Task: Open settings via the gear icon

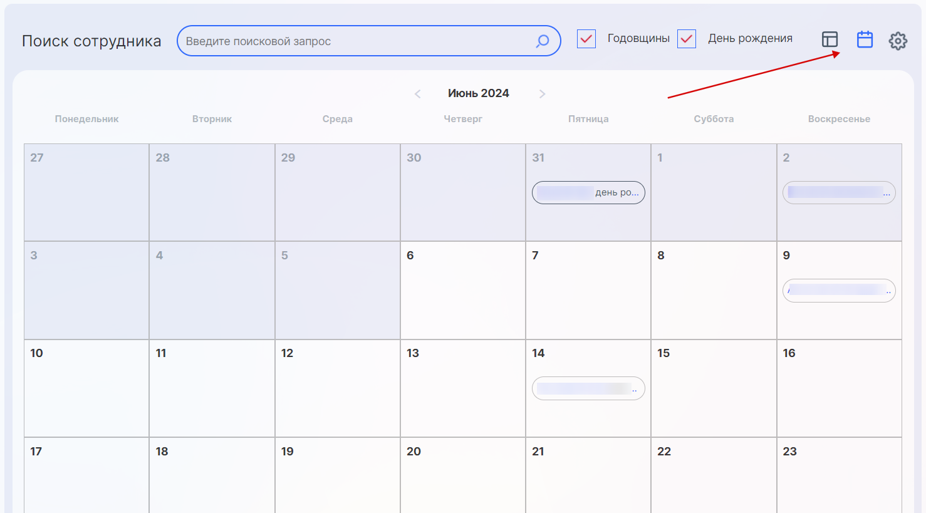Action: pyautogui.click(x=898, y=41)
